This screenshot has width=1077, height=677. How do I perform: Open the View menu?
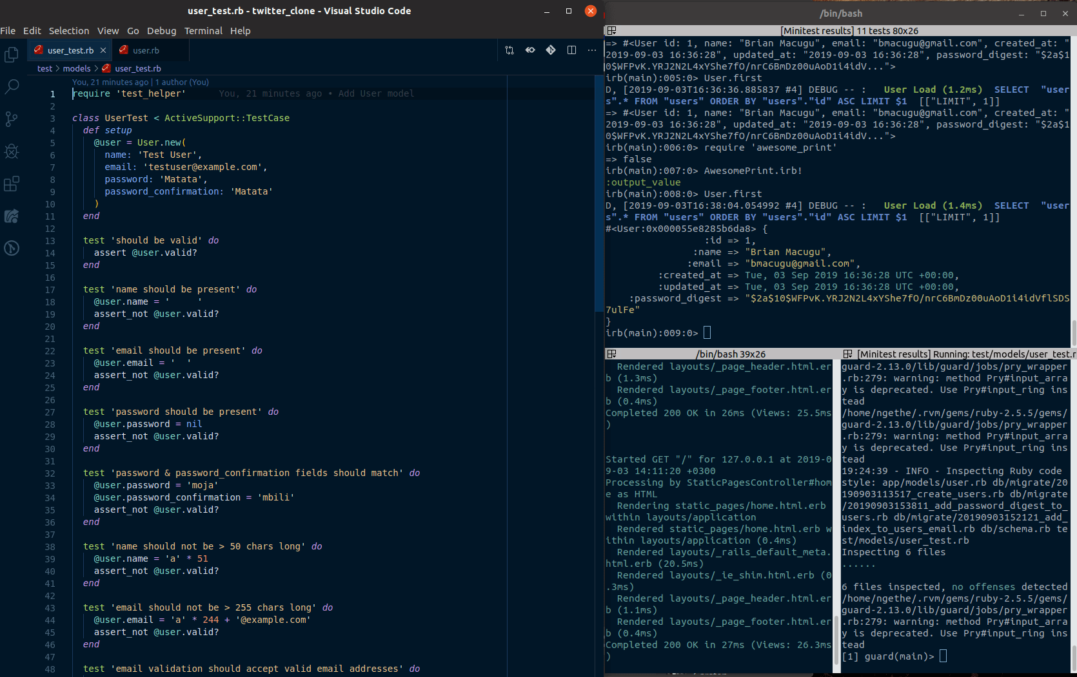point(108,31)
